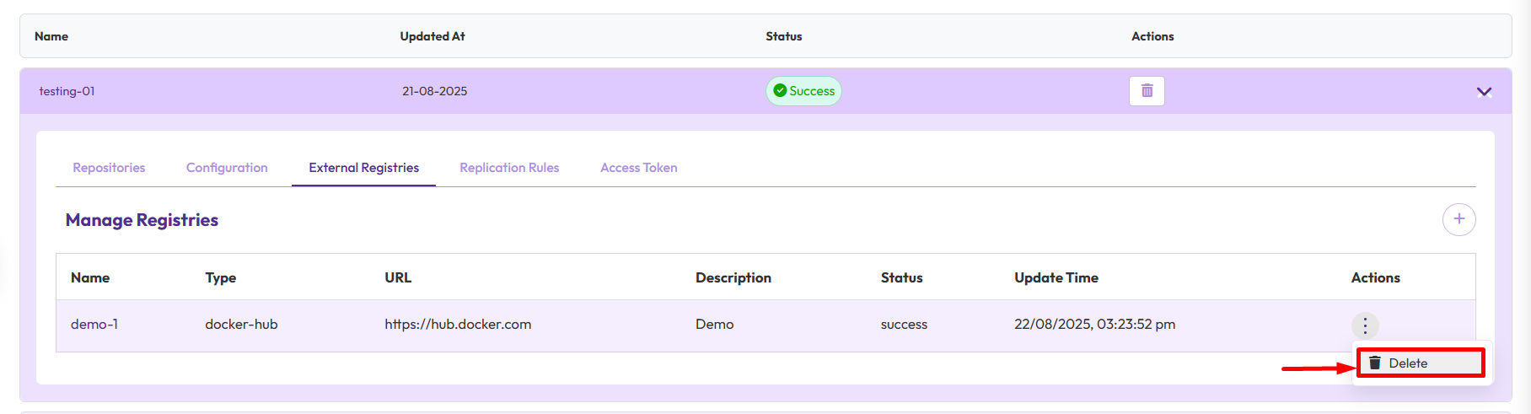
Task: Click the demo-1 registry name
Action: [94, 325]
